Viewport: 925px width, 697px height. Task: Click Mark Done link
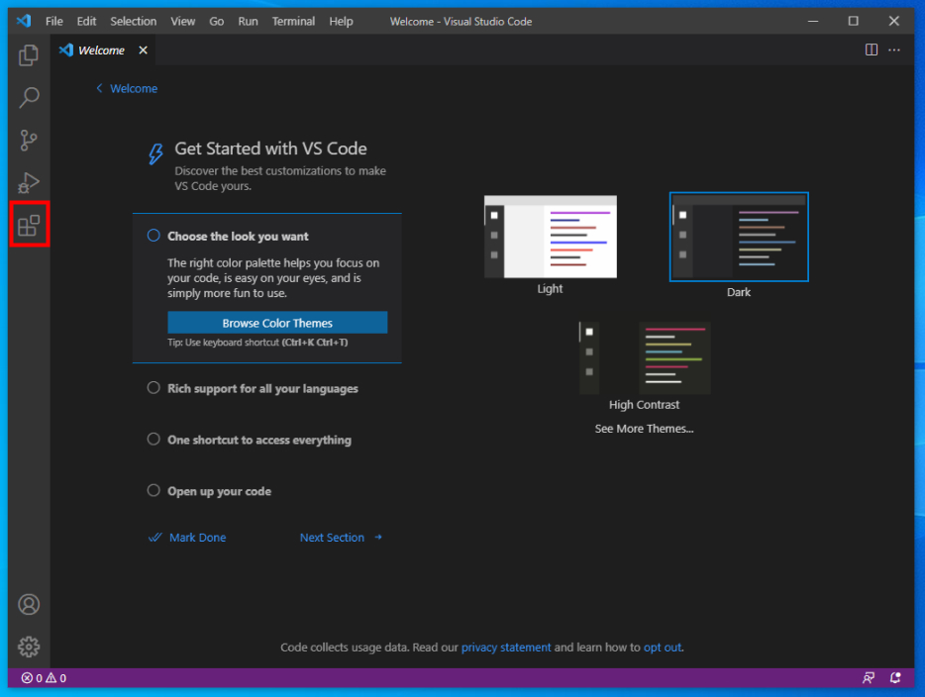click(x=198, y=538)
